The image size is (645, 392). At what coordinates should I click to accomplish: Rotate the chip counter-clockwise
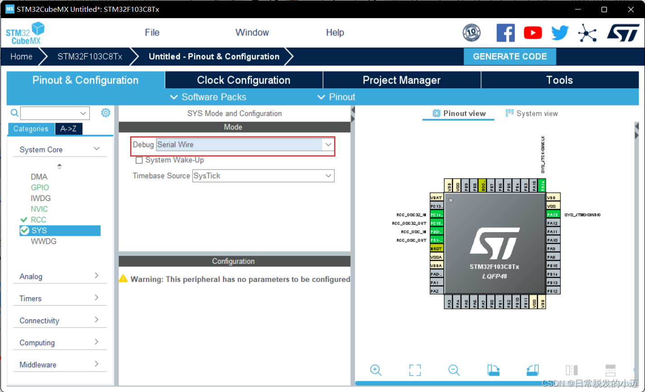click(x=533, y=370)
